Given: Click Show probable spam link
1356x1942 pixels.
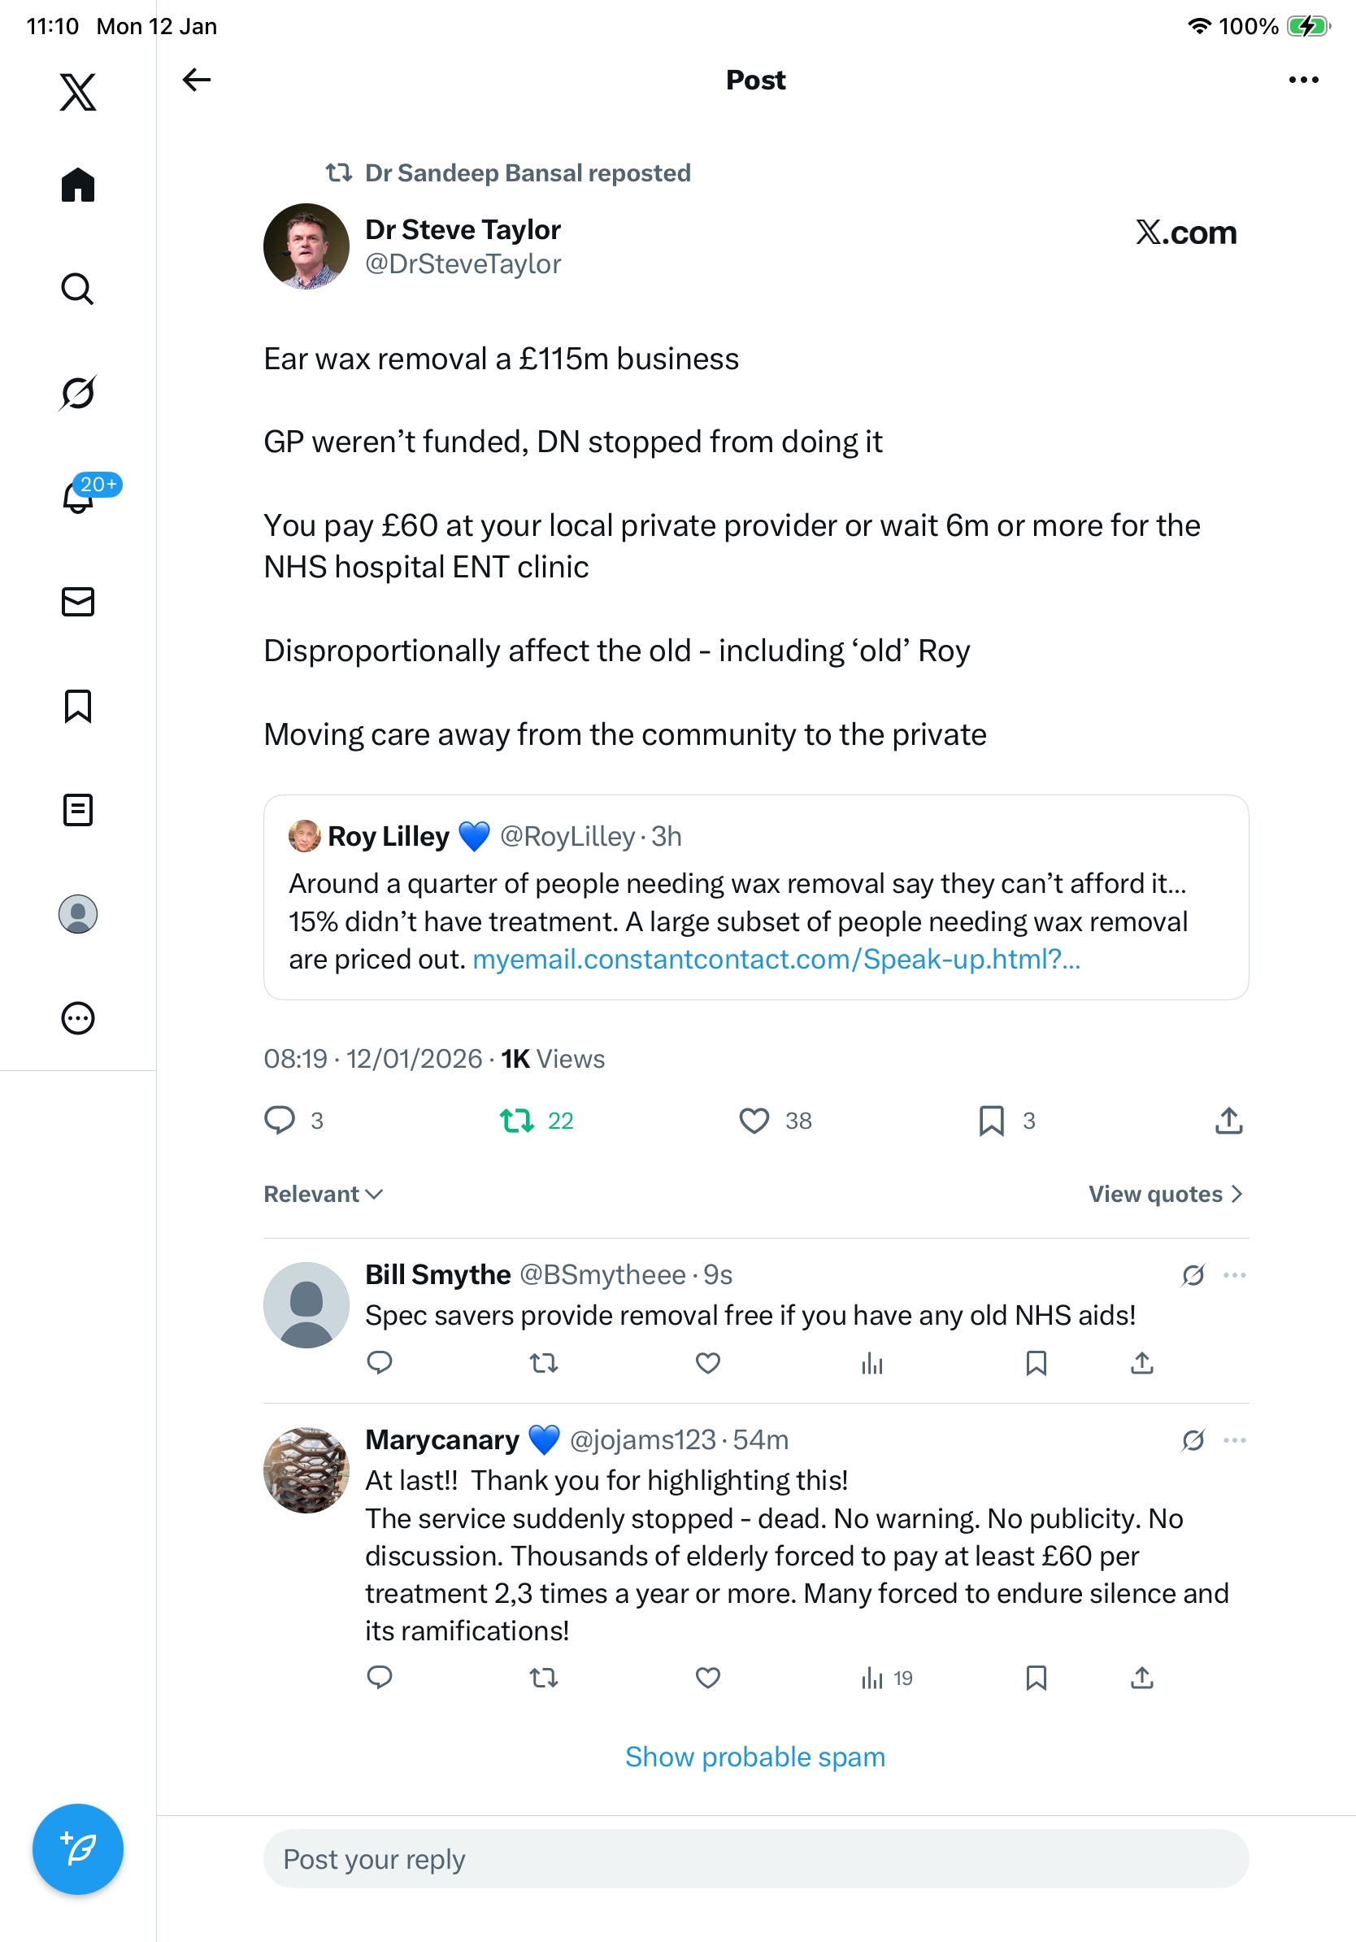Looking at the screenshot, I should [755, 1757].
